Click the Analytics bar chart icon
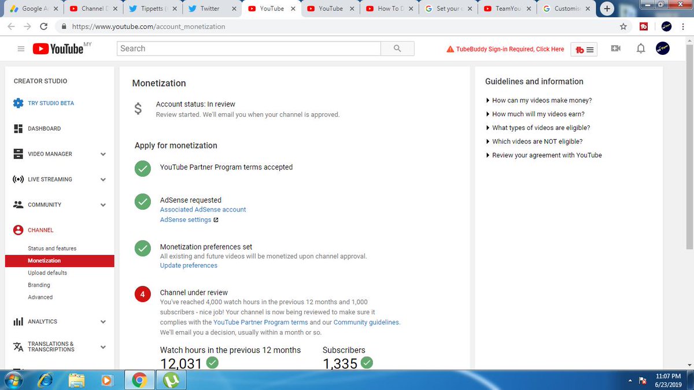Image resolution: width=694 pixels, height=390 pixels. pyautogui.click(x=18, y=321)
